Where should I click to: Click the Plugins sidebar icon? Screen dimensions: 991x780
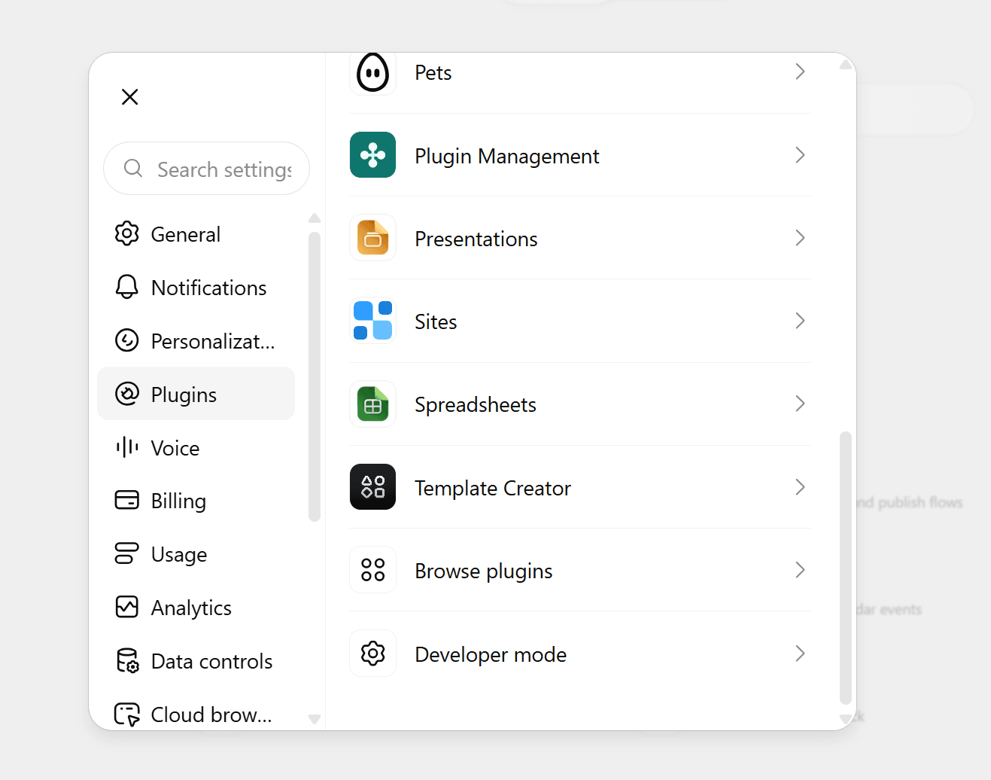point(127,394)
